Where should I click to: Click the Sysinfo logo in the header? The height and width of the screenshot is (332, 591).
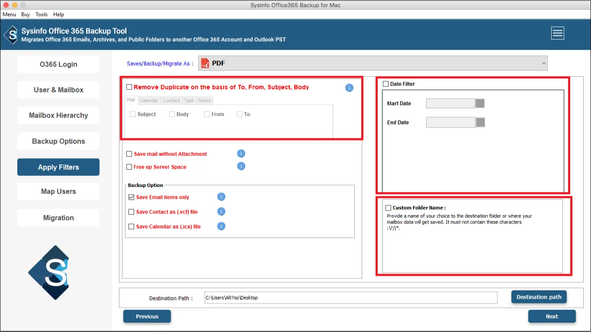[x=11, y=35]
